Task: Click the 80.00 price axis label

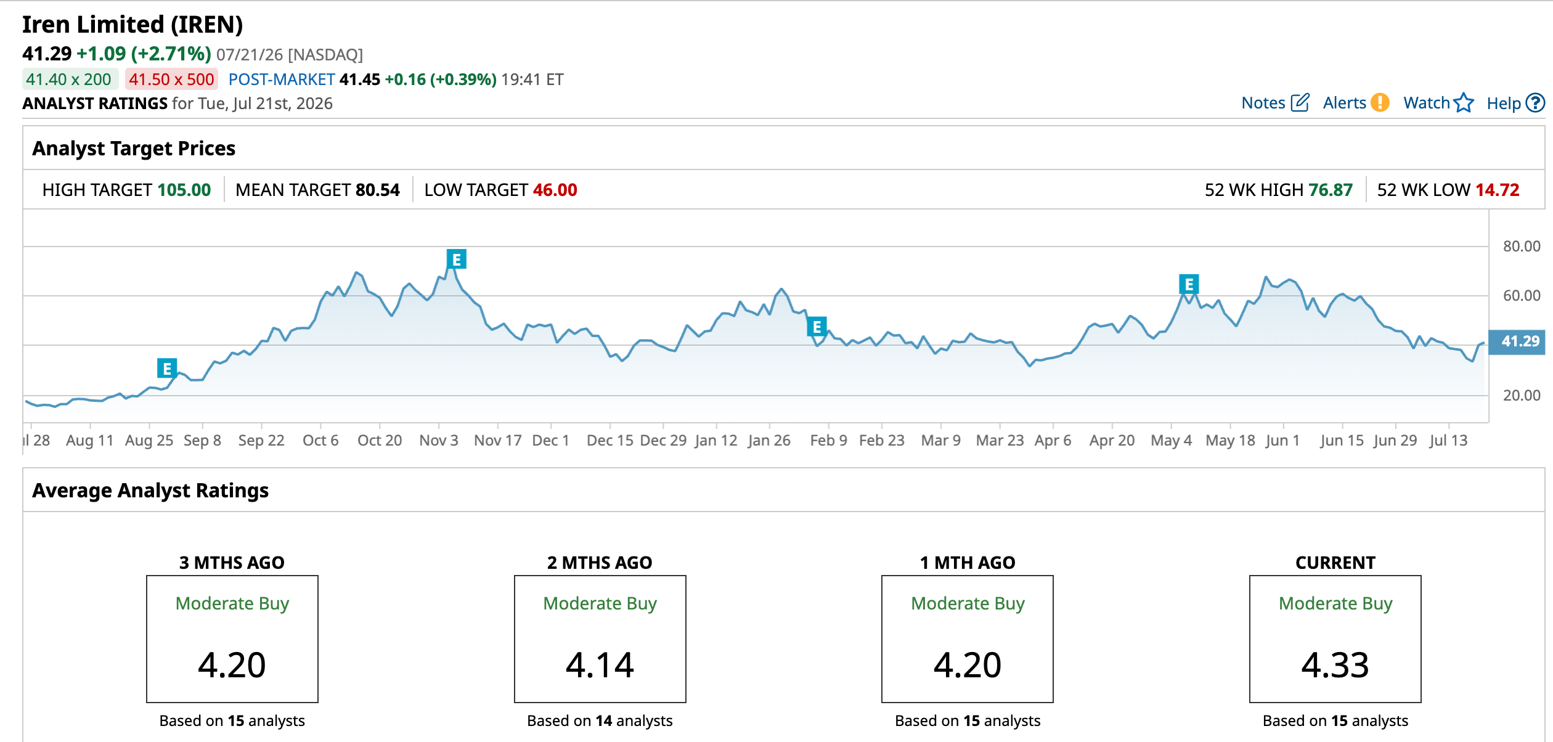Action: (1522, 247)
